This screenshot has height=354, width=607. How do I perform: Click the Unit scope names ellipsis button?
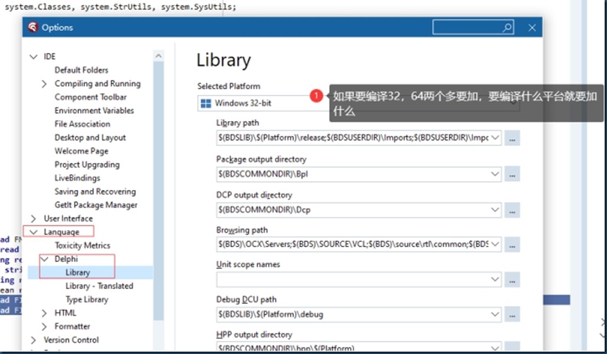[512, 280]
